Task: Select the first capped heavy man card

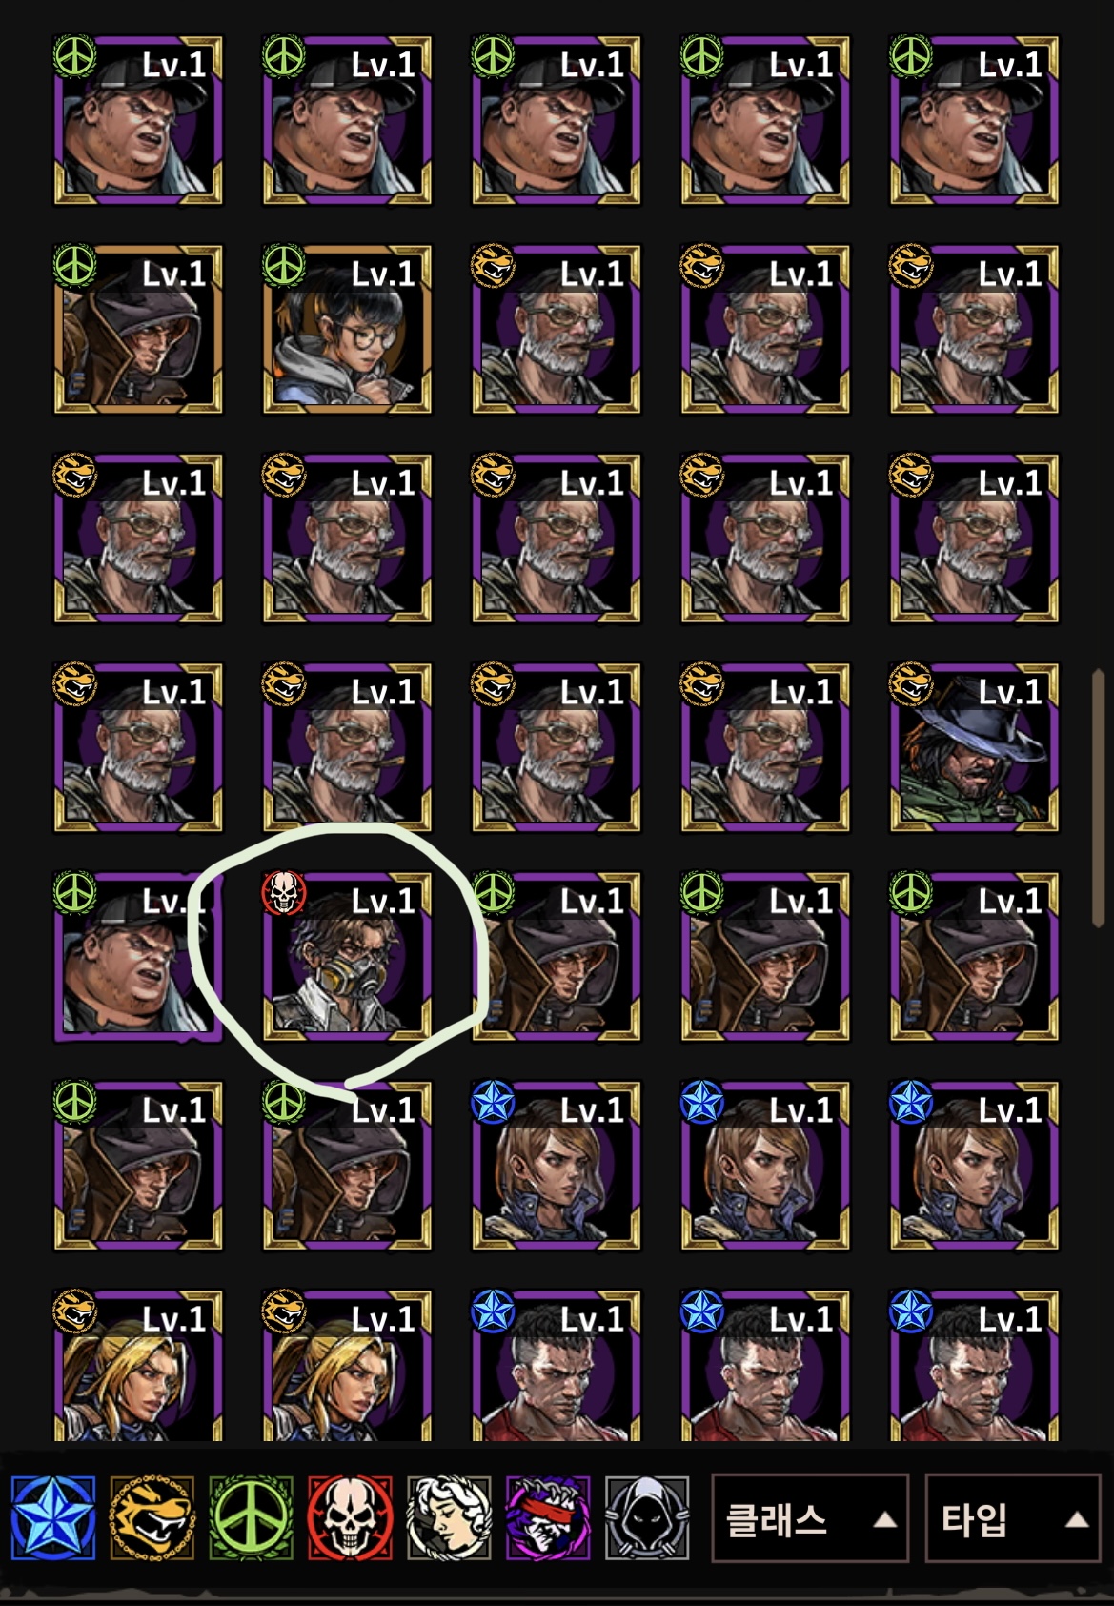Action: pos(138,120)
